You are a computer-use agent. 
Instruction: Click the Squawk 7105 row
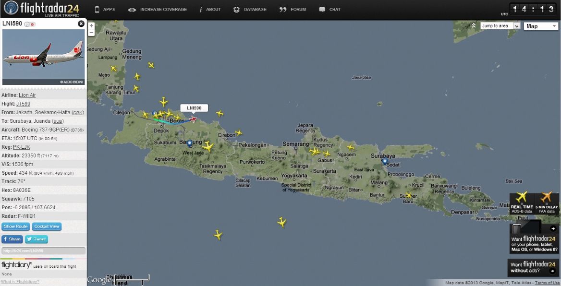point(43,199)
